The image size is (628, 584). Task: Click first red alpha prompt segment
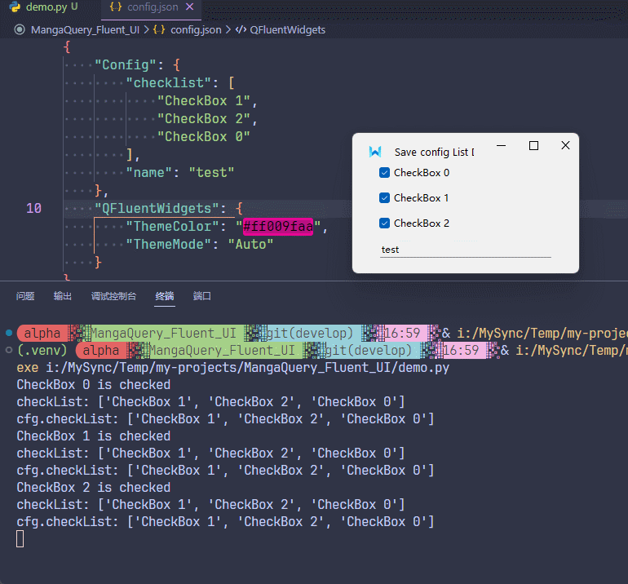(x=42, y=334)
